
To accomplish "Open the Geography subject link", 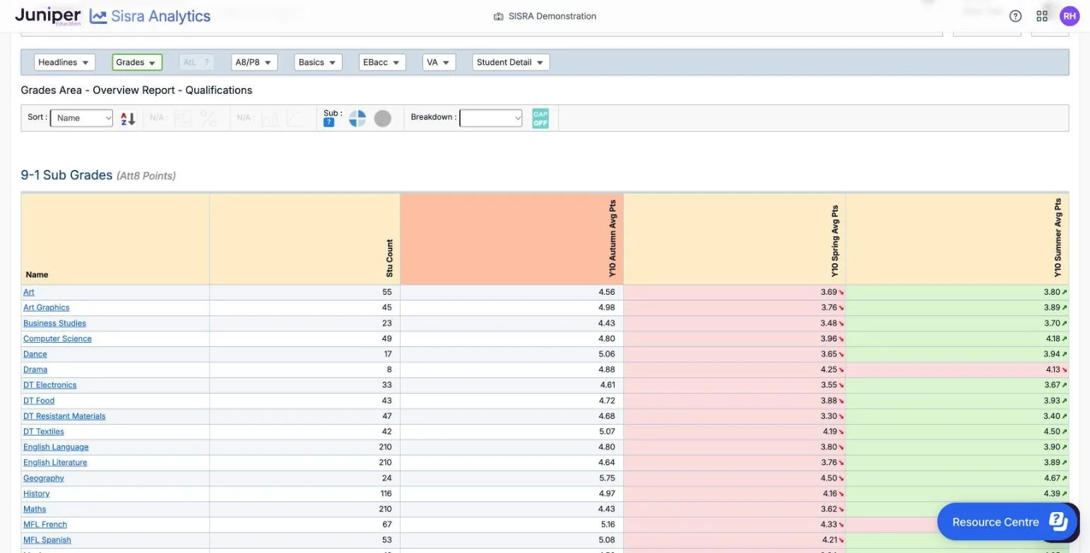I will tap(43, 478).
